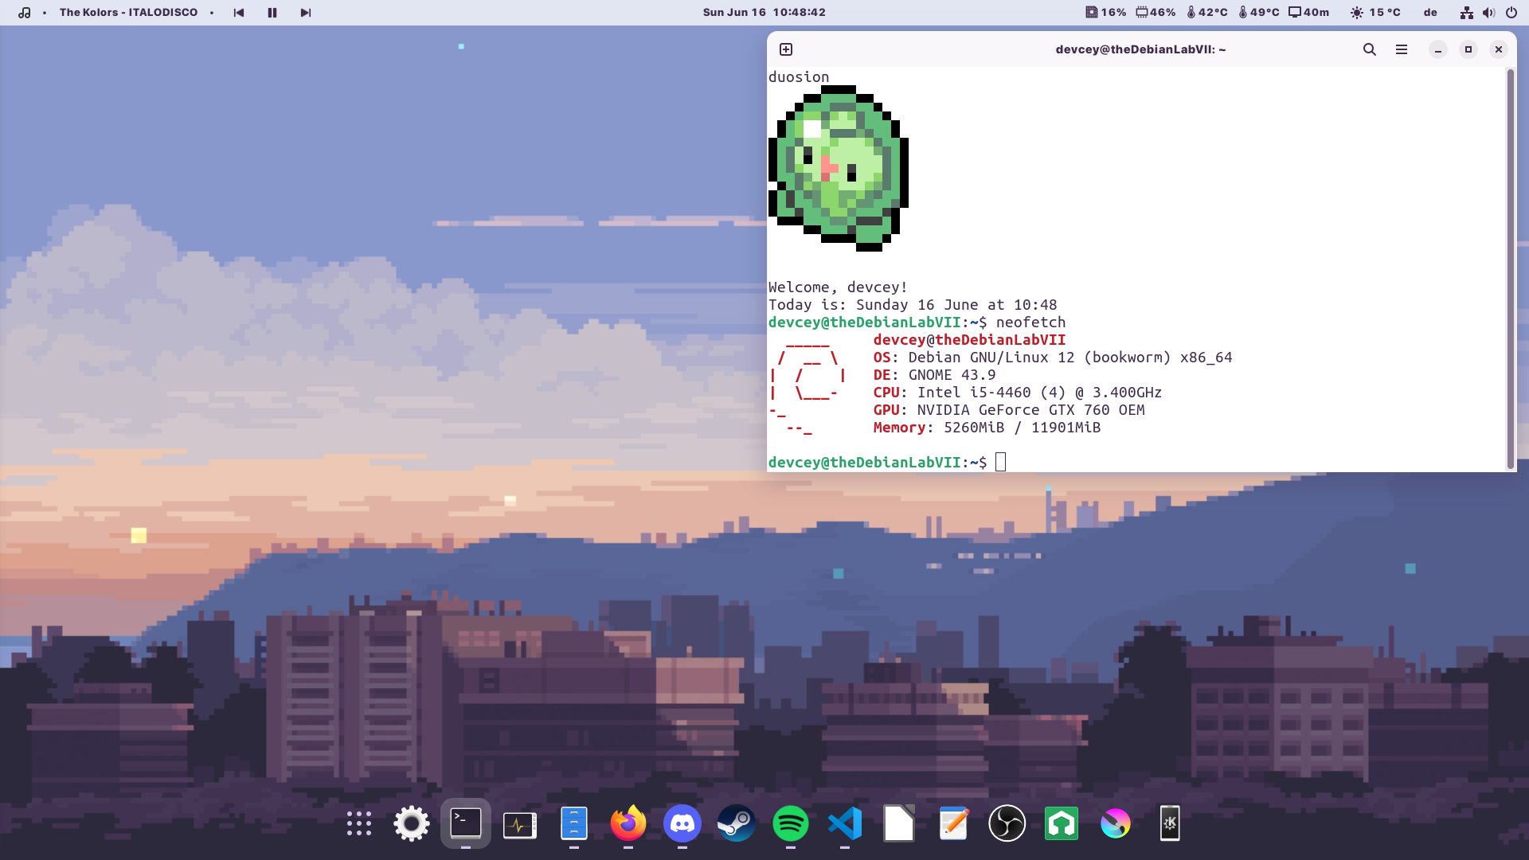Click the terminal prompt cursor
This screenshot has height=860, width=1529.
pyautogui.click(x=1001, y=462)
